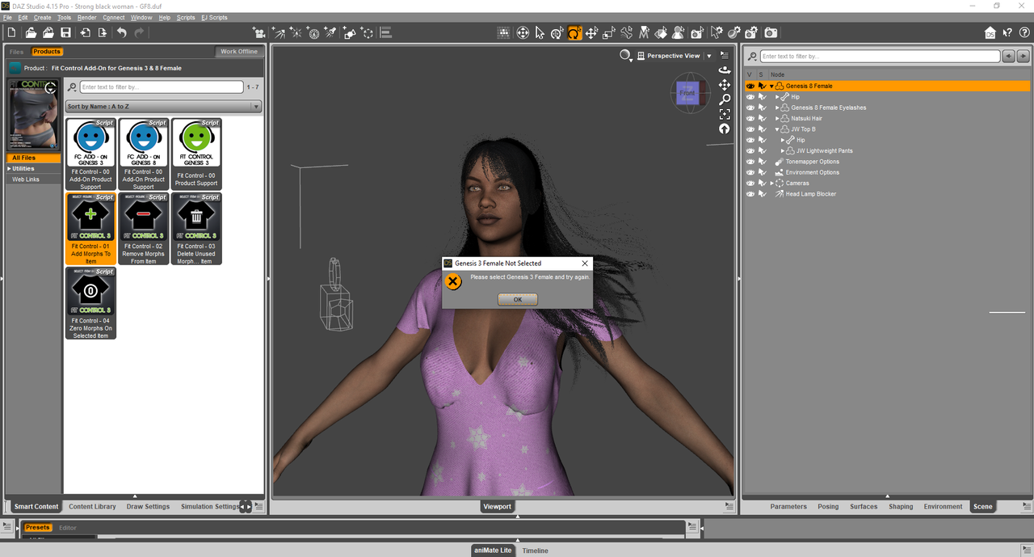This screenshot has width=1034, height=557.
Task: Switch to the Parameters tab
Action: [x=788, y=507]
